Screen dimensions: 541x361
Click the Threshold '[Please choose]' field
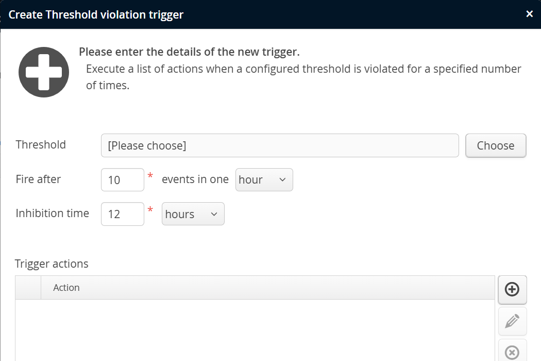click(x=280, y=145)
